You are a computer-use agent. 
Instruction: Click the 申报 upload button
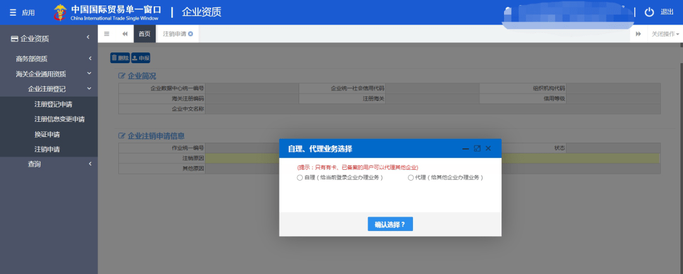140,58
